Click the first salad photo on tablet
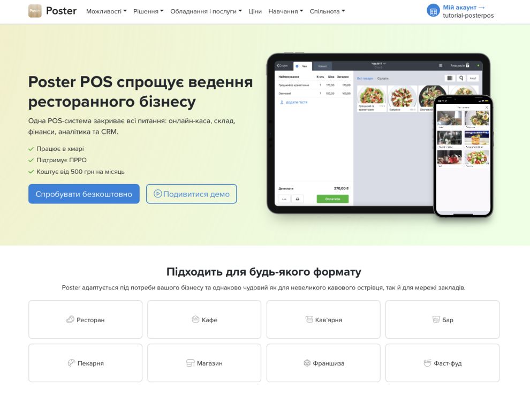 (372, 95)
